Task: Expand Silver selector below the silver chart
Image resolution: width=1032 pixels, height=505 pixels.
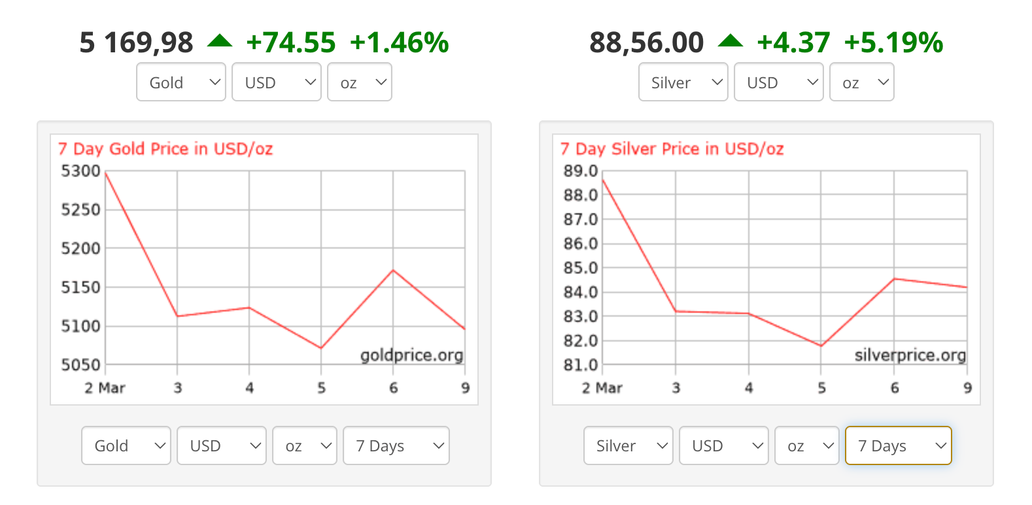Action: point(628,445)
